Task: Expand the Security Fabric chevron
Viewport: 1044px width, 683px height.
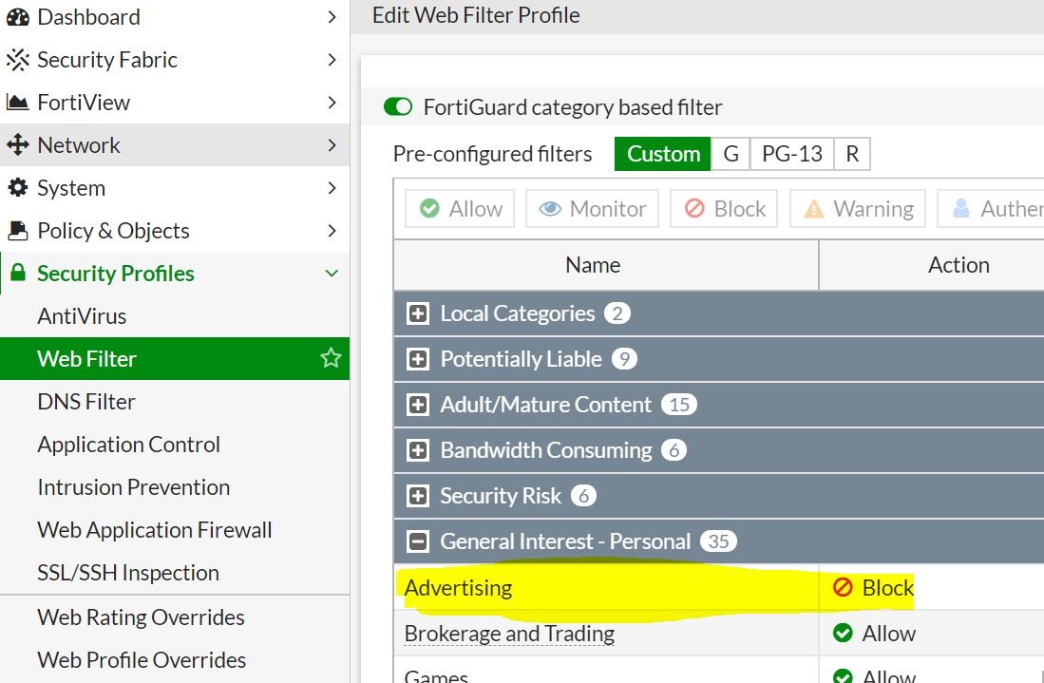Action: coord(332,60)
